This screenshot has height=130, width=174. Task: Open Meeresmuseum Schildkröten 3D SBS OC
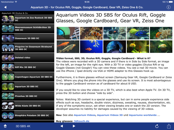28,29
